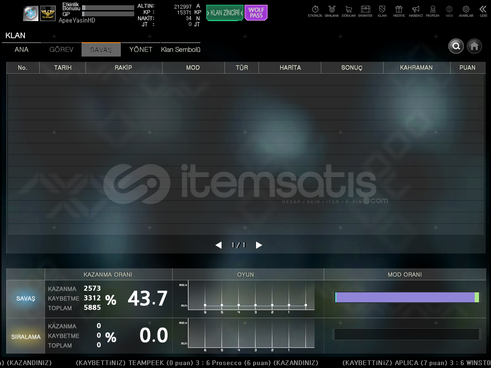This screenshot has width=491, height=368.
Task: Switch to the ANA tab
Action: [x=22, y=50]
